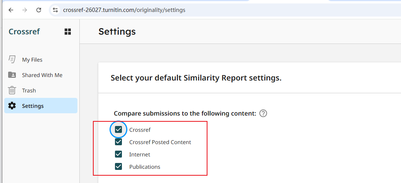Go to Shared With Me section
The width and height of the screenshot is (401, 183).
pos(41,75)
